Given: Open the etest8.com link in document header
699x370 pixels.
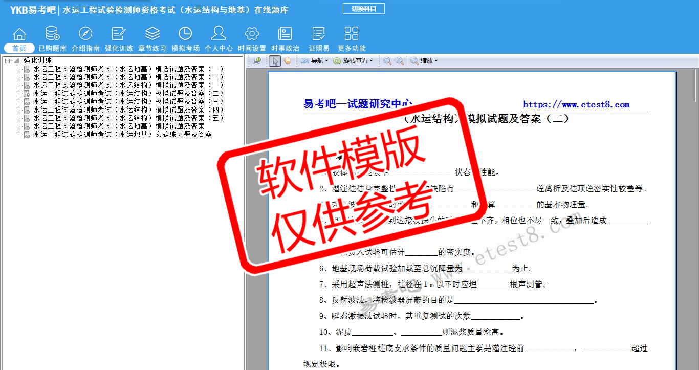Looking at the screenshot, I should click(x=576, y=105).
